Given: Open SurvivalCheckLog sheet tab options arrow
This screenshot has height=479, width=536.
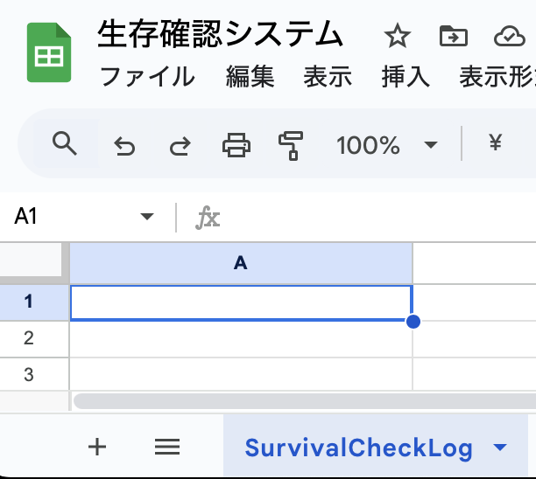Looking at the screenshot, I should pyautogui.click(x=500, y=448).
